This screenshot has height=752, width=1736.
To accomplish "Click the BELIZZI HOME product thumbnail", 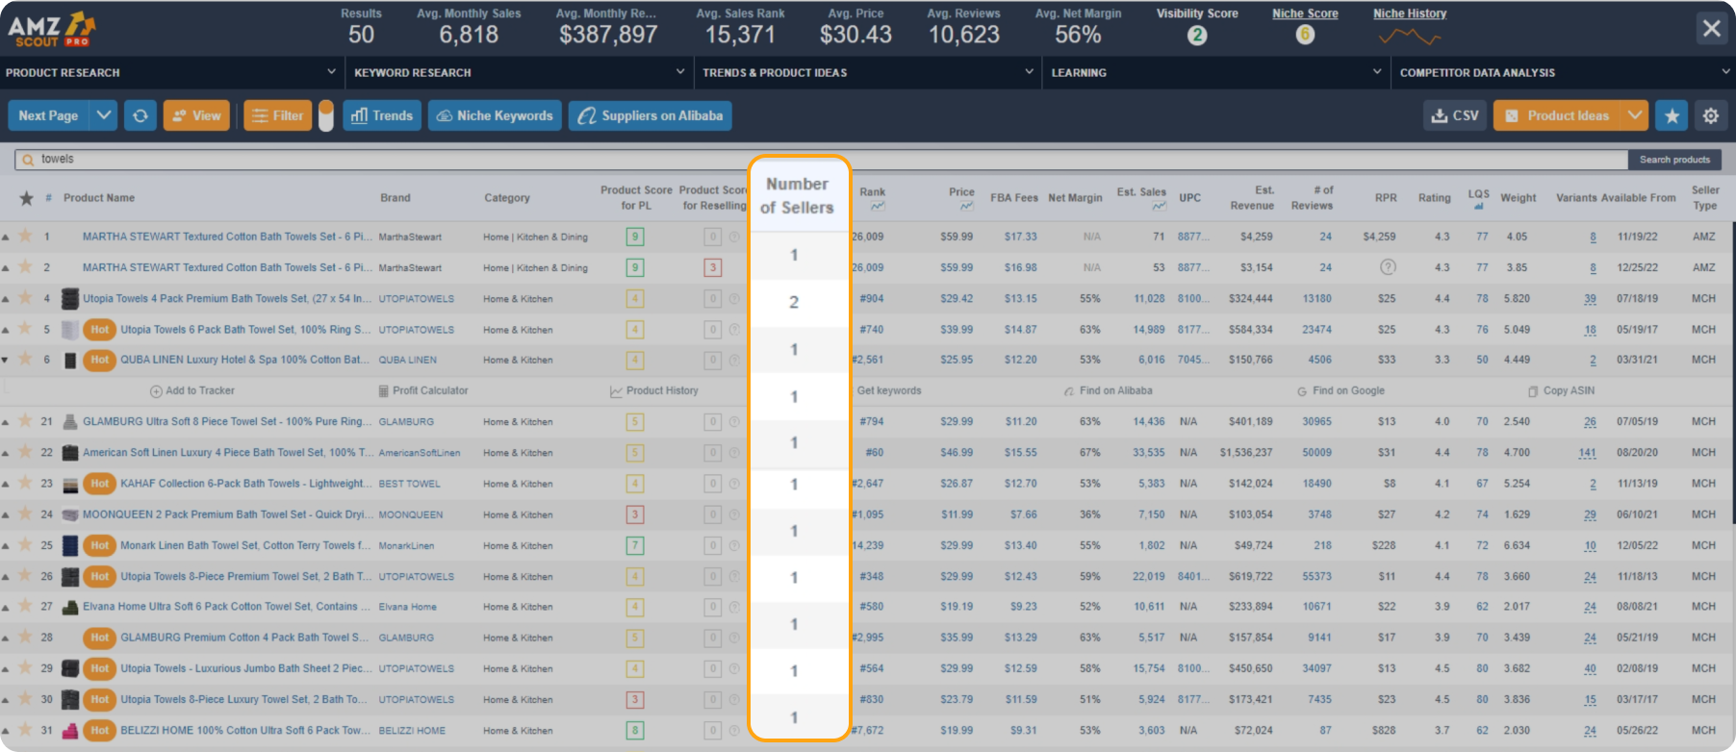I will [70, 731].
